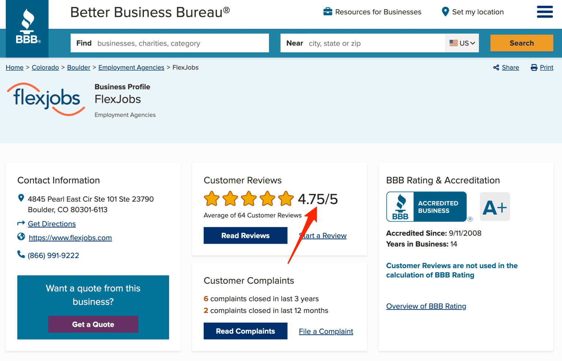Click the Set my location pin icon
562x361 pixels.
[445, 12]
